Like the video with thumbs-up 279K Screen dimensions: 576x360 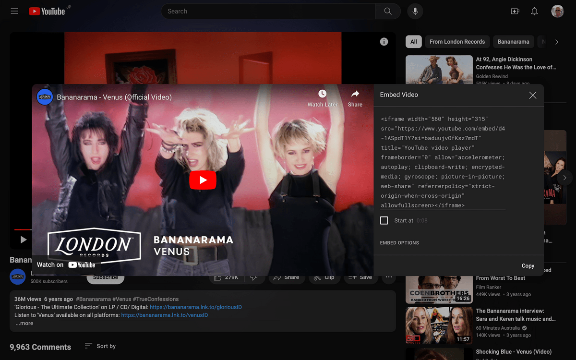(x=225, y=277)
